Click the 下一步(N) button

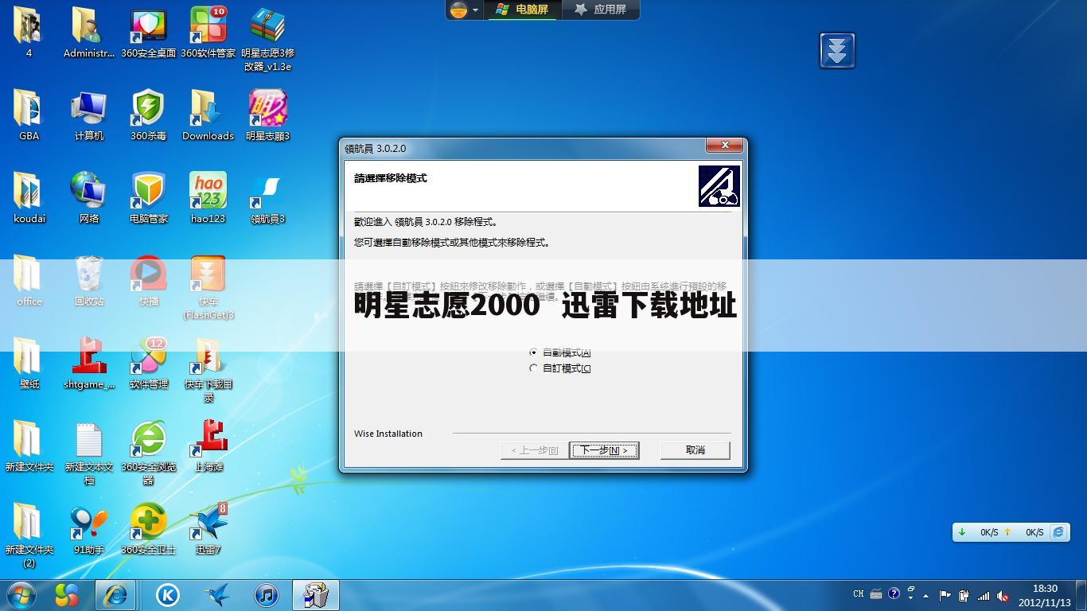(x=604, y=450)
